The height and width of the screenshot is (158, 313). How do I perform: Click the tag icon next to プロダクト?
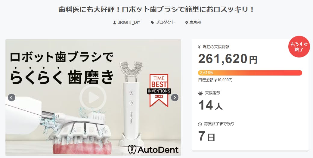click(152, 23)
